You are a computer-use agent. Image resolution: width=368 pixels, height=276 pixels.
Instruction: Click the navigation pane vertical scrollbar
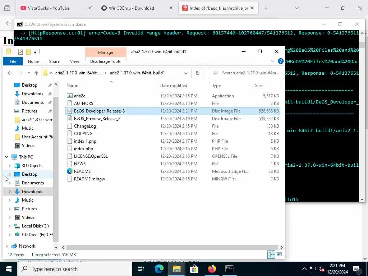56,169
